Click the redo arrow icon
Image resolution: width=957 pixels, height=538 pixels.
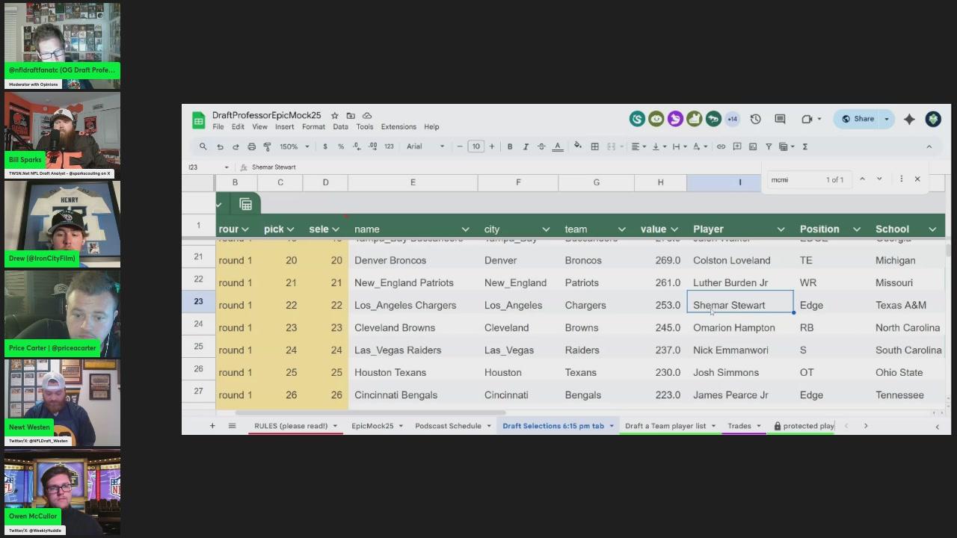tap(236, 146)
